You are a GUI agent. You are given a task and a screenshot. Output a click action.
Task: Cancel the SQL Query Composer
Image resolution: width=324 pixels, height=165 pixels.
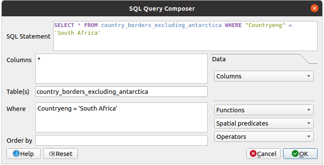click(x=263, y=154)
